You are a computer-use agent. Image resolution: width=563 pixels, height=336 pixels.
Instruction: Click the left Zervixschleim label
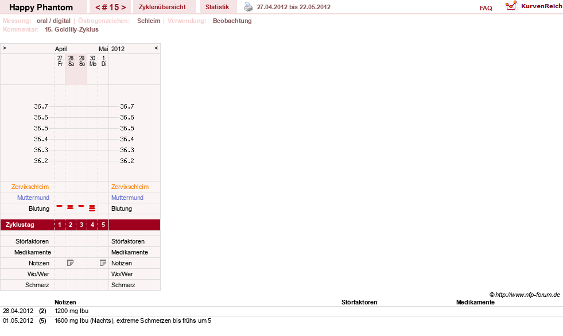pyautogui.click(x=30, y=187)
